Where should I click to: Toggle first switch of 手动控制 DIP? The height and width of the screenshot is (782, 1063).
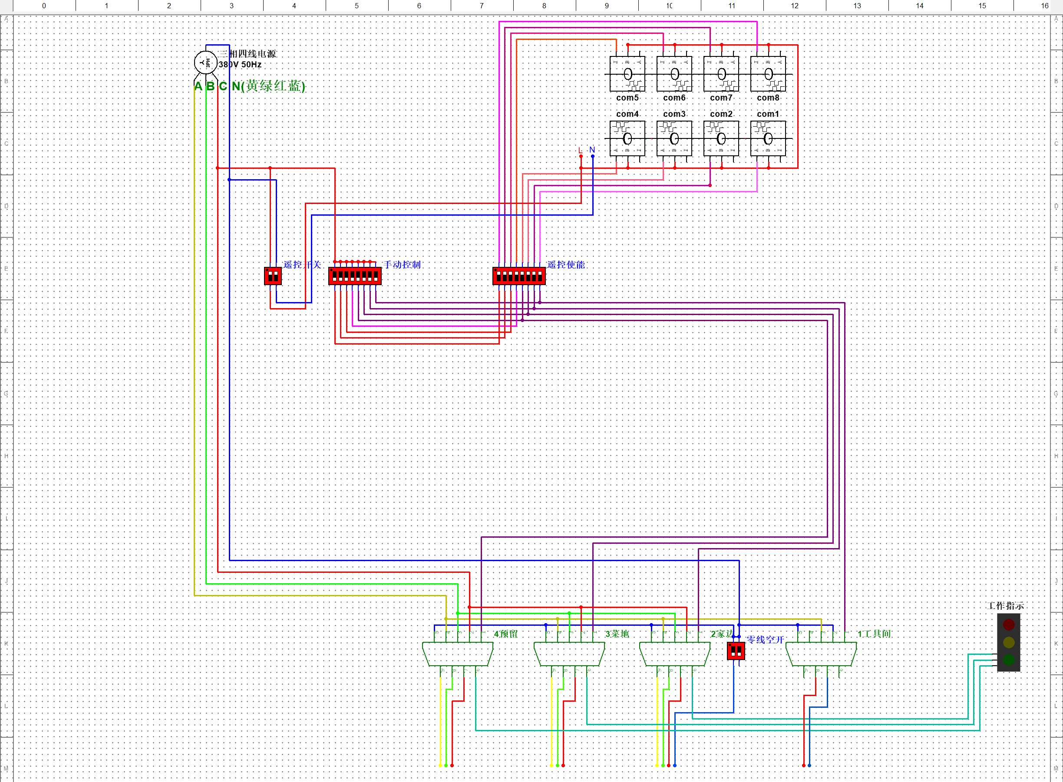click(x=335, y=276)
